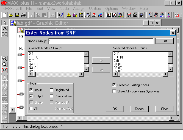Screen dimensions: 183x140
Task: Open the Help menu
Action: point(144,8)
